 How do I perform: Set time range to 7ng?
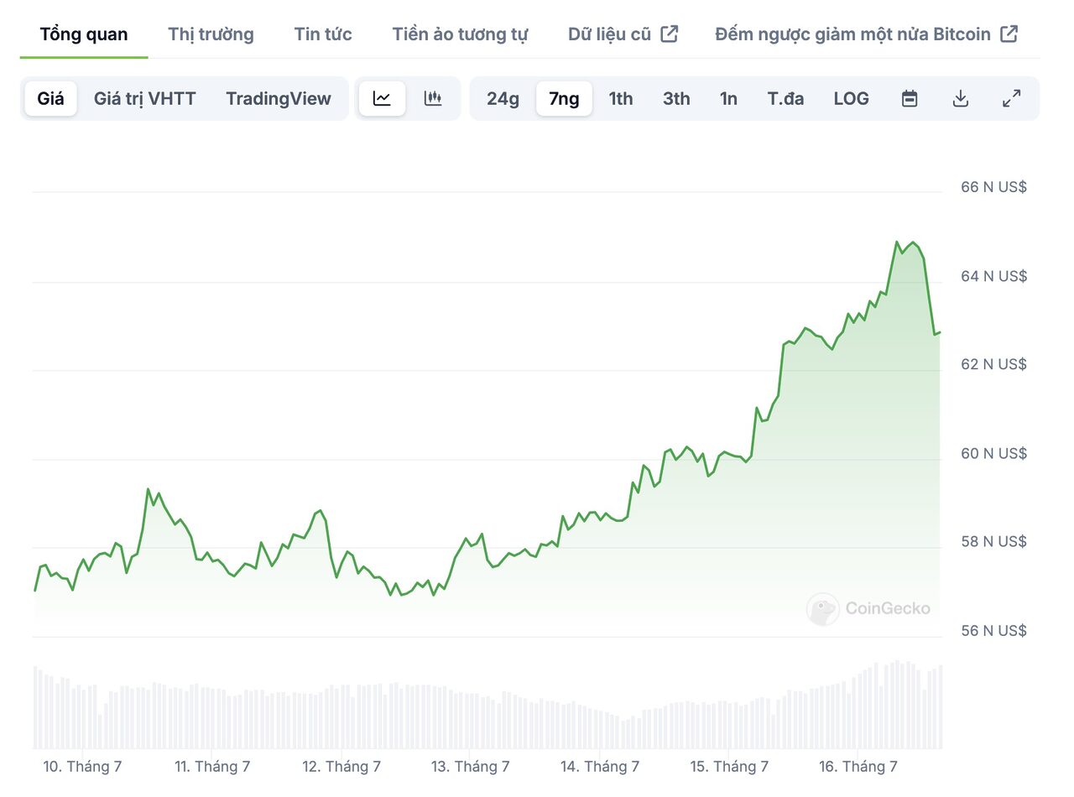point(564,98)
